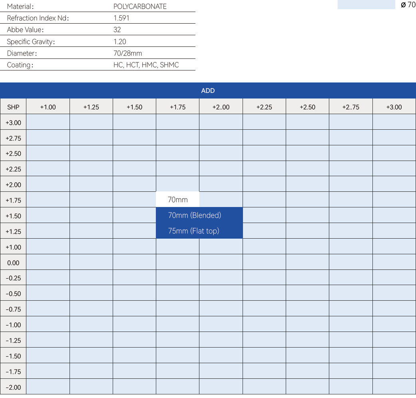This screenshot has height=398, width=416.
Task: Click the Coating value HC, HCT, HMC, SHMC
Action: tap(146, 65)
